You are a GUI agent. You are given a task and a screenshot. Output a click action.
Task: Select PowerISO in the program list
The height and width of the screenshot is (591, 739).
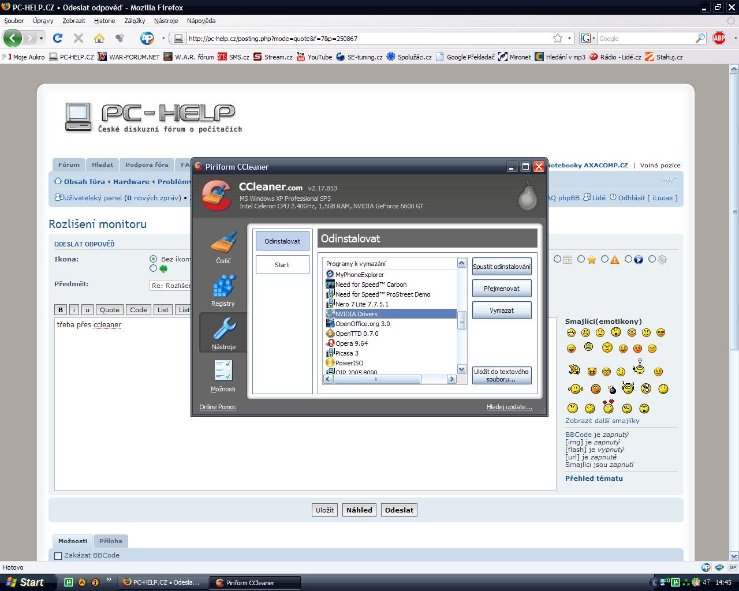point(349,363)
